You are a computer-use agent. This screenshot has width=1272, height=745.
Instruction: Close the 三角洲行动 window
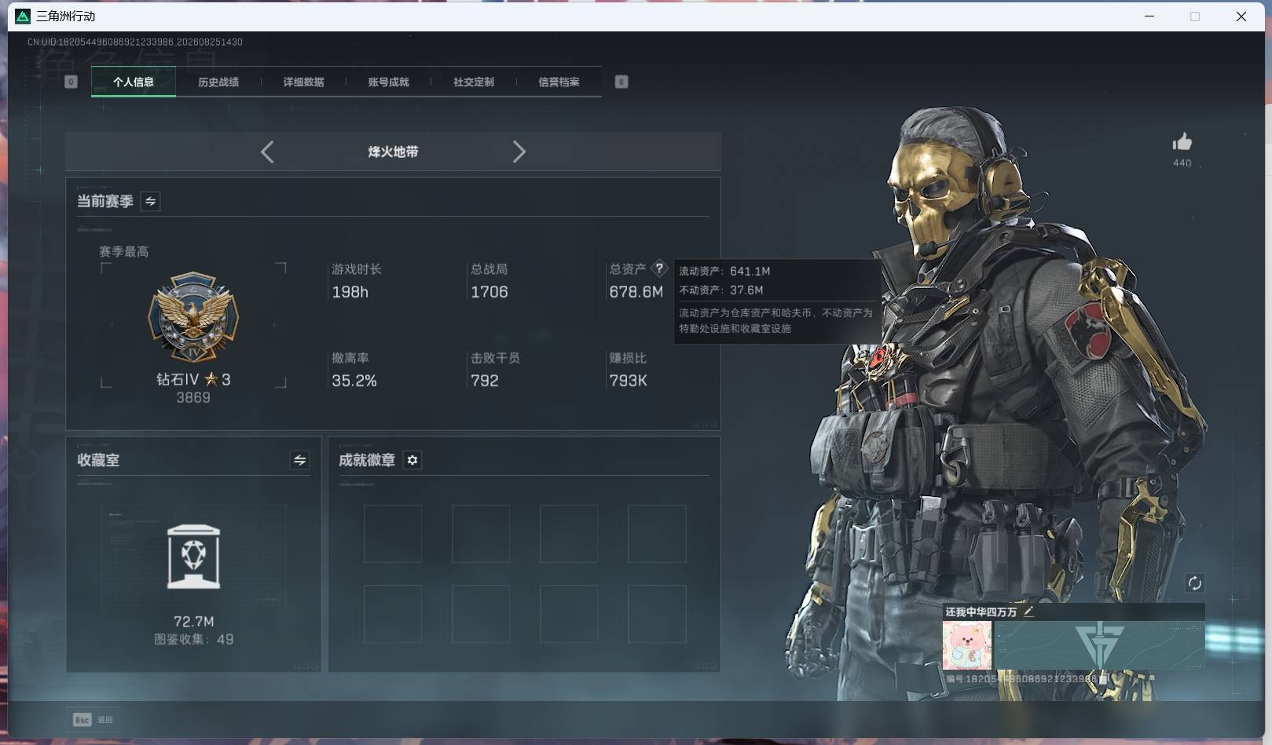1241,16
